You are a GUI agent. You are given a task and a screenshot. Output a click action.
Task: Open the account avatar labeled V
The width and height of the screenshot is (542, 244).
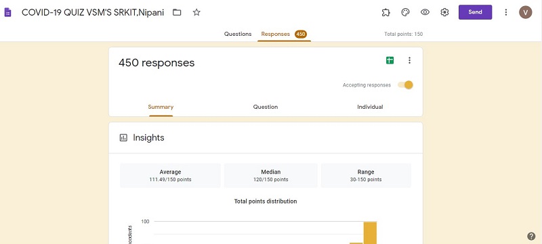(x=526, y=12)
